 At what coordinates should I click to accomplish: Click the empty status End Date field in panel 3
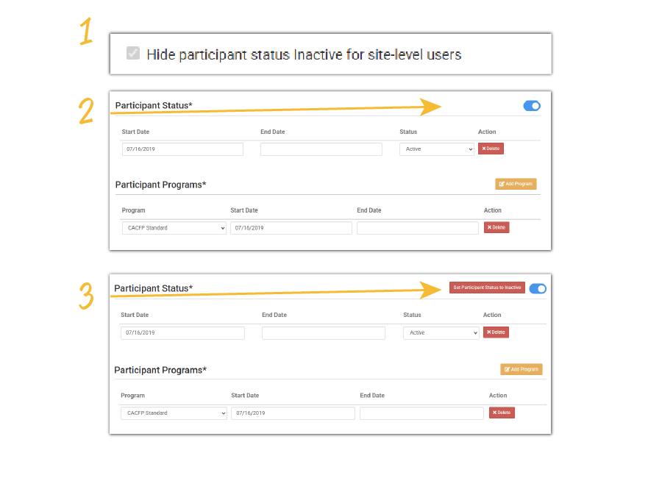[323, 332]
